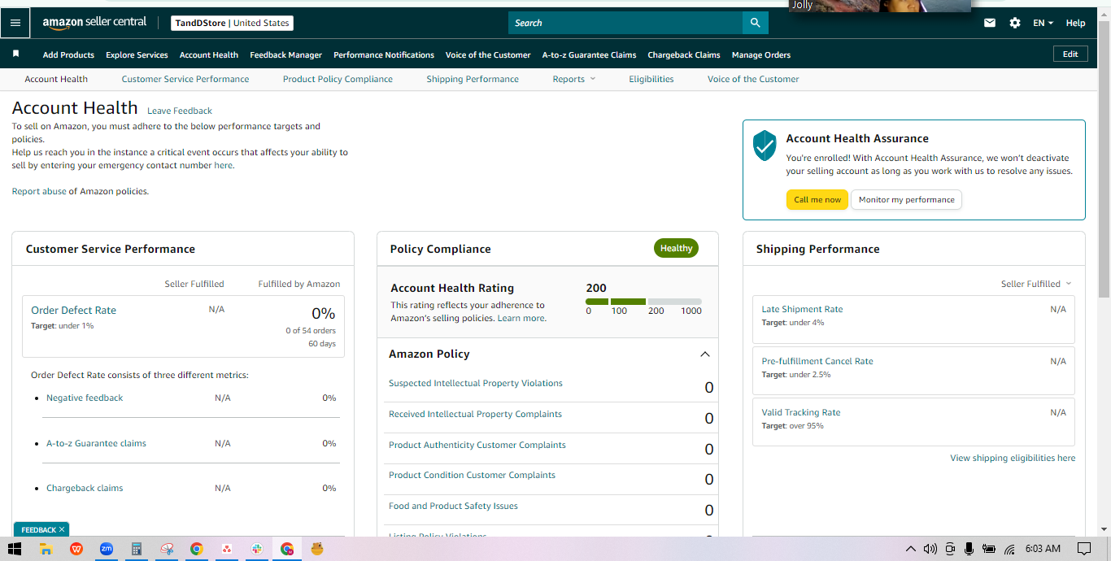Open WPS Office from taskbar
The width and height of the screenshot is (1111, 561).
pos(76,549)
